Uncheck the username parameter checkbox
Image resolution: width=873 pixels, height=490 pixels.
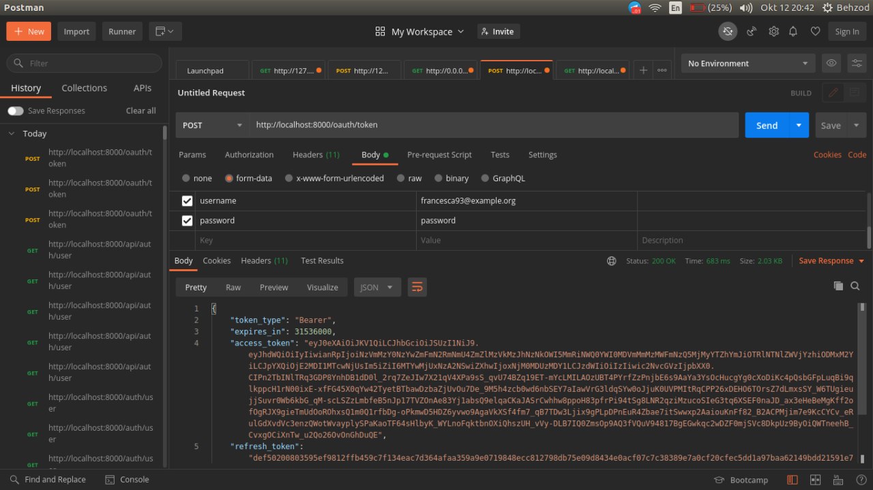[x=187, y=201]
